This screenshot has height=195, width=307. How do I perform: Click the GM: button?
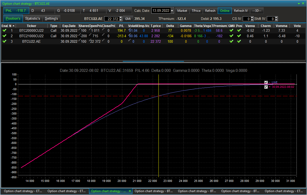click(x=128, y=19)
